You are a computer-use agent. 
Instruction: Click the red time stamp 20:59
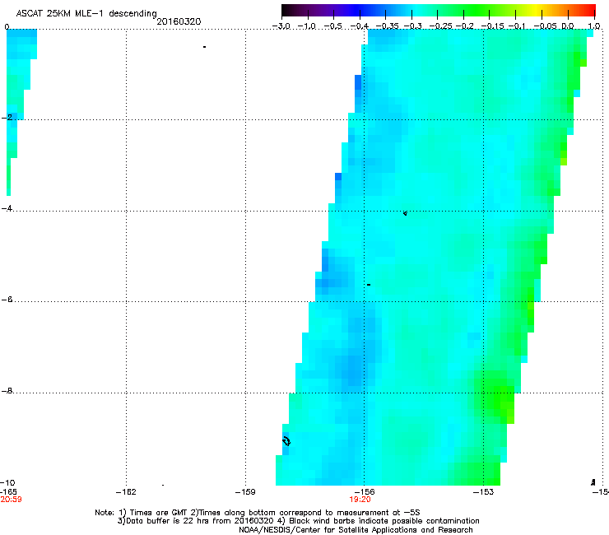11,500
